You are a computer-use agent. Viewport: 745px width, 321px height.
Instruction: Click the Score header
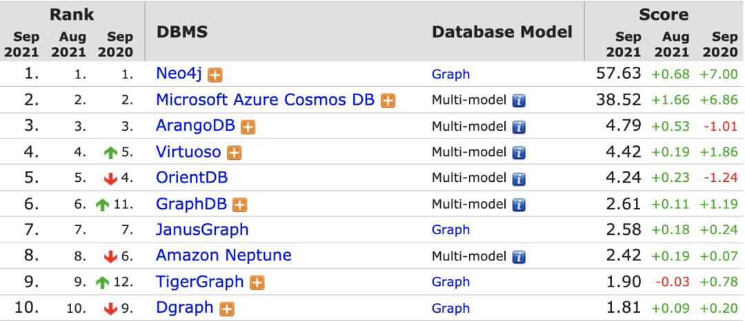(664, 14)
